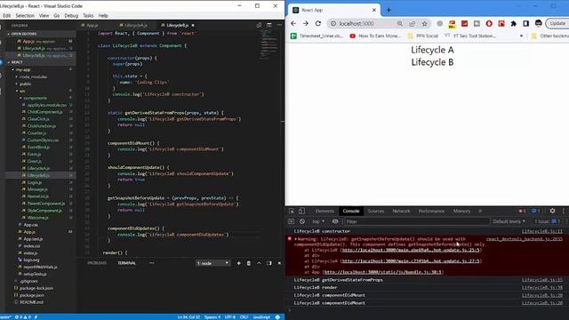Bookmark this page with the star icon
Screen dimensions: 569x320
pyautogui.click(x=424, y=24)
